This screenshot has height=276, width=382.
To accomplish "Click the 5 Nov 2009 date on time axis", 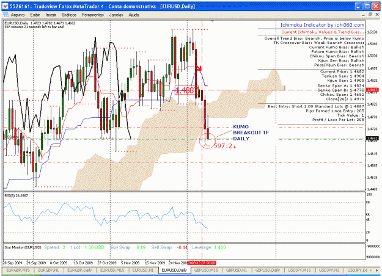I will pyautogui.click(x=130, y=263).
